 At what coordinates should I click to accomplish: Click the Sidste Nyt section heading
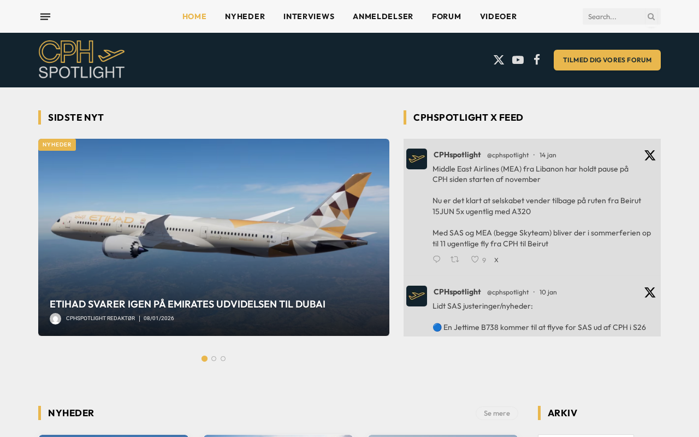tap(76, 117)
